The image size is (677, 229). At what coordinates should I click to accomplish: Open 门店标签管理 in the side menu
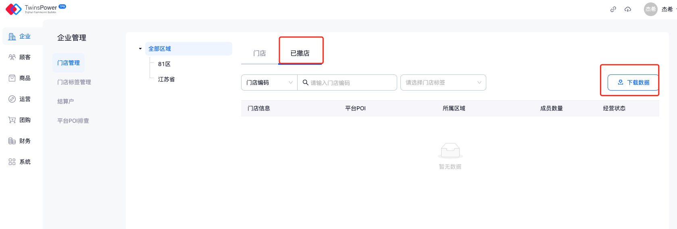[74, 82]
